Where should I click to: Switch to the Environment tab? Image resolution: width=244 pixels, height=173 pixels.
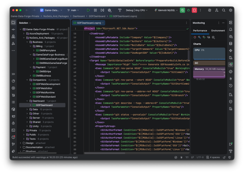pos(218,31)
